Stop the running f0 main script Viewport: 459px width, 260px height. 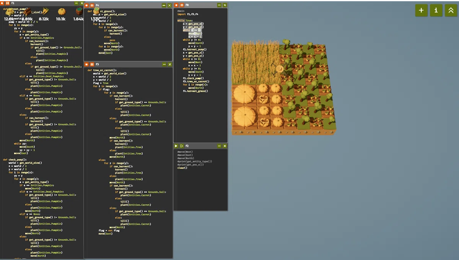[x=176, y=5]
